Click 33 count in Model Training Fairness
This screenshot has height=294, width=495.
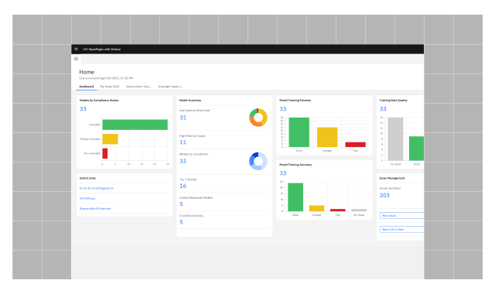click(x=283, y=109)
